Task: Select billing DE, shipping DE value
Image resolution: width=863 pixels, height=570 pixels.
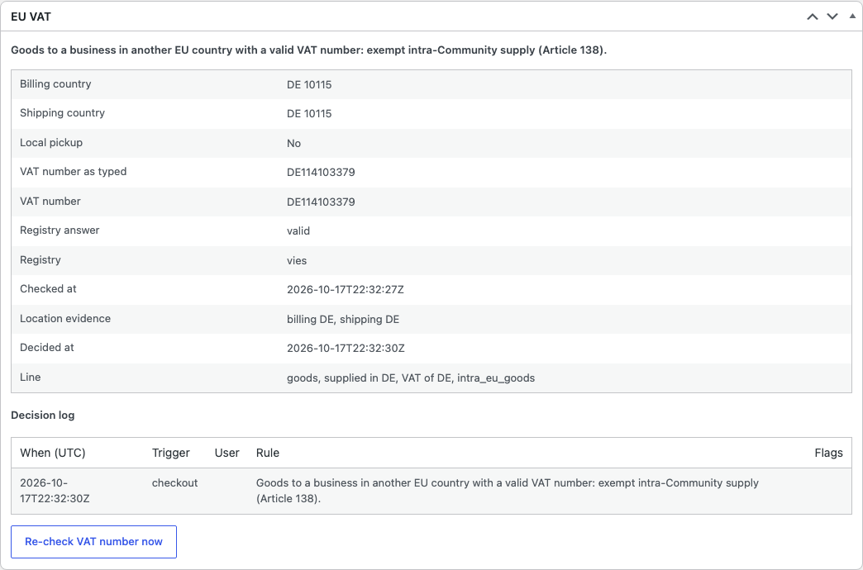Action: pos(343,320)
